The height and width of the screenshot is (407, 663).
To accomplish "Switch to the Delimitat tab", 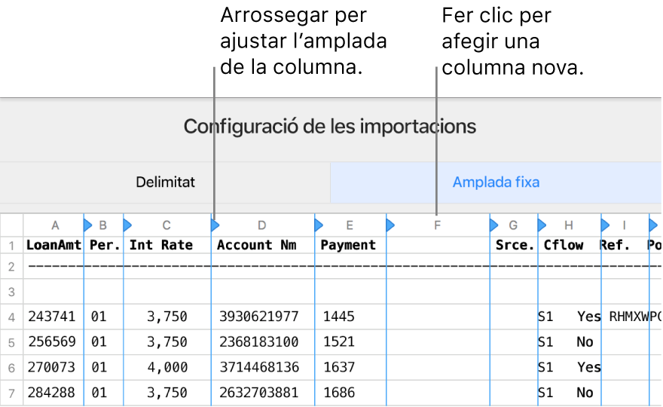I will tap(165, 182).
